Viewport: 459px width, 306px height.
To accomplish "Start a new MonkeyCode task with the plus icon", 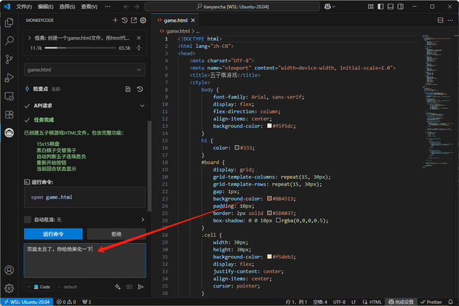I will 116,21.
